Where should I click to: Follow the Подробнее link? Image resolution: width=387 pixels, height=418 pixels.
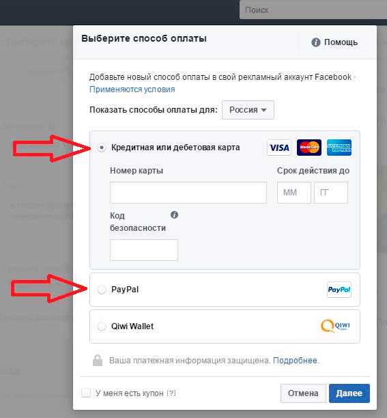click(295, 361)
